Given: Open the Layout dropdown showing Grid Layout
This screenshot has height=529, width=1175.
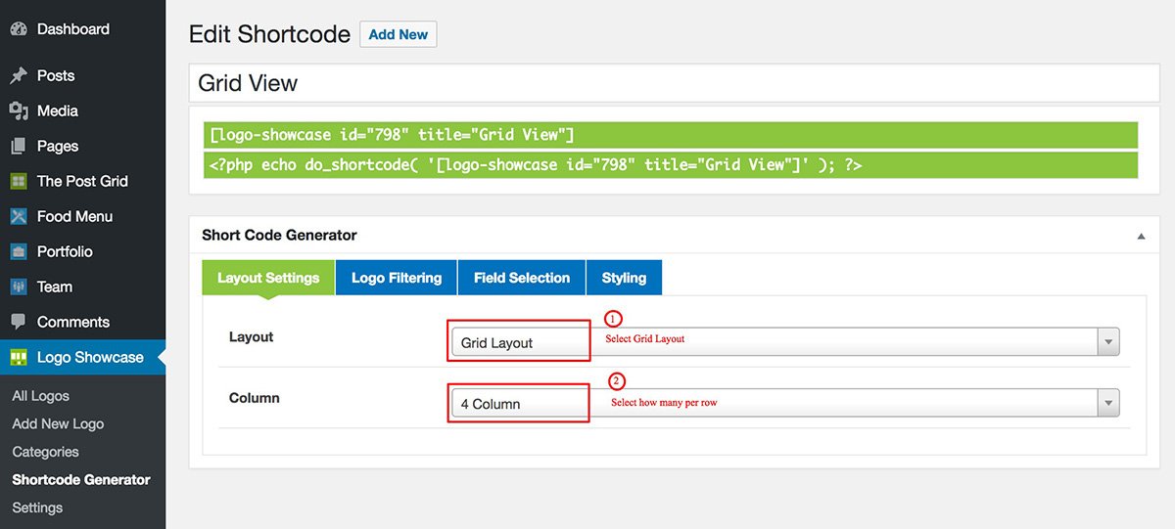Looking at the screenshot, I should point(784,342).
